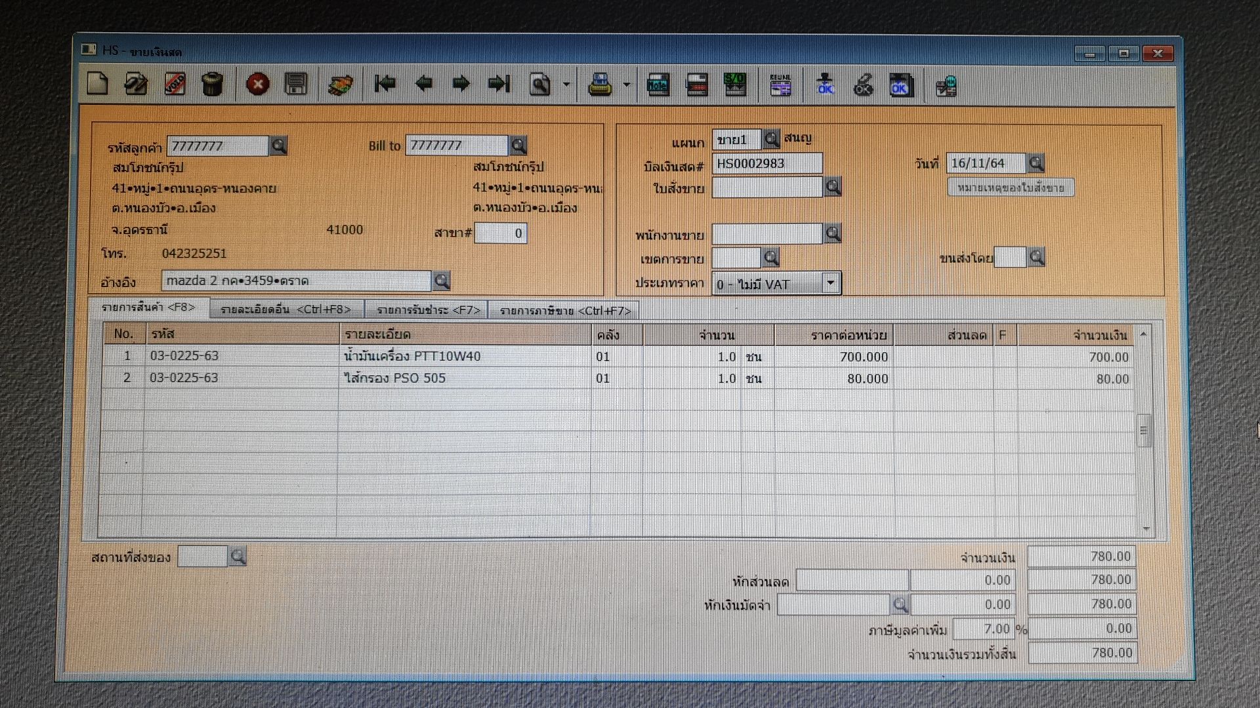Open deposit deduction lookup magnifier
Viewport: 1260px width, 708px height.
tap(900, 604)
